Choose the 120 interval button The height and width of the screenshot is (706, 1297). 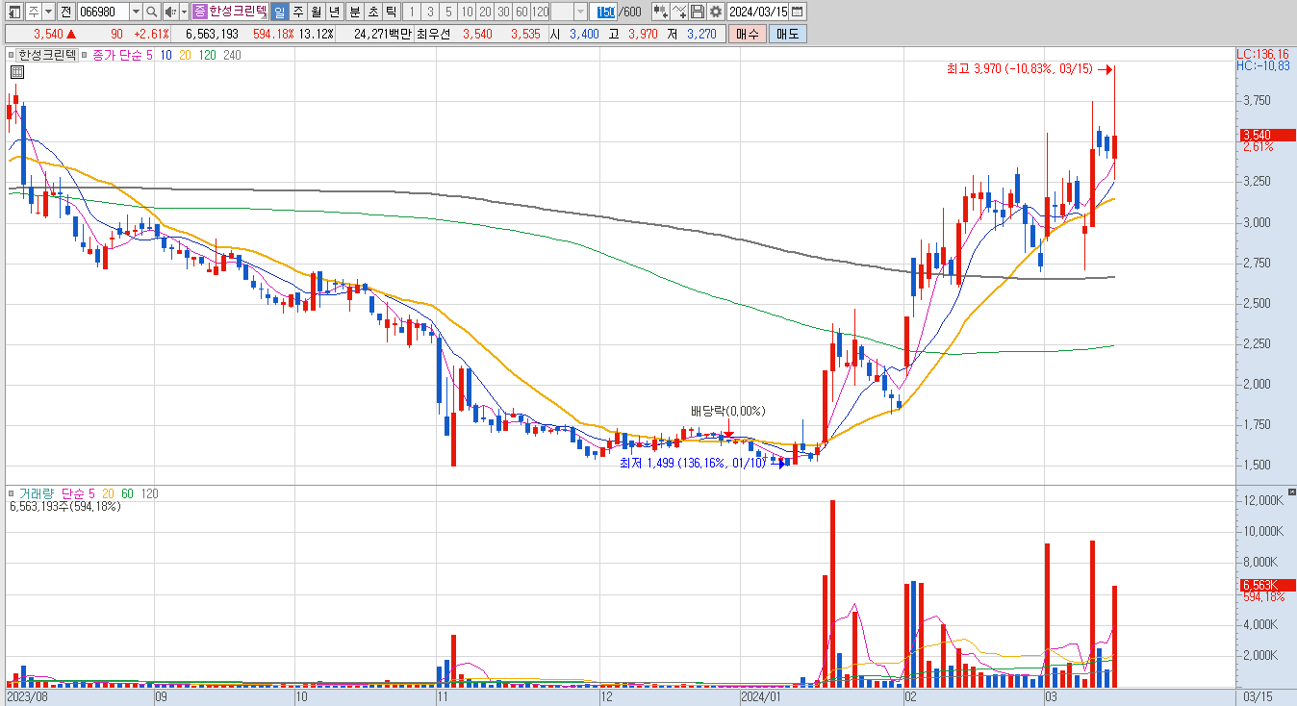[x=540, y=12]
